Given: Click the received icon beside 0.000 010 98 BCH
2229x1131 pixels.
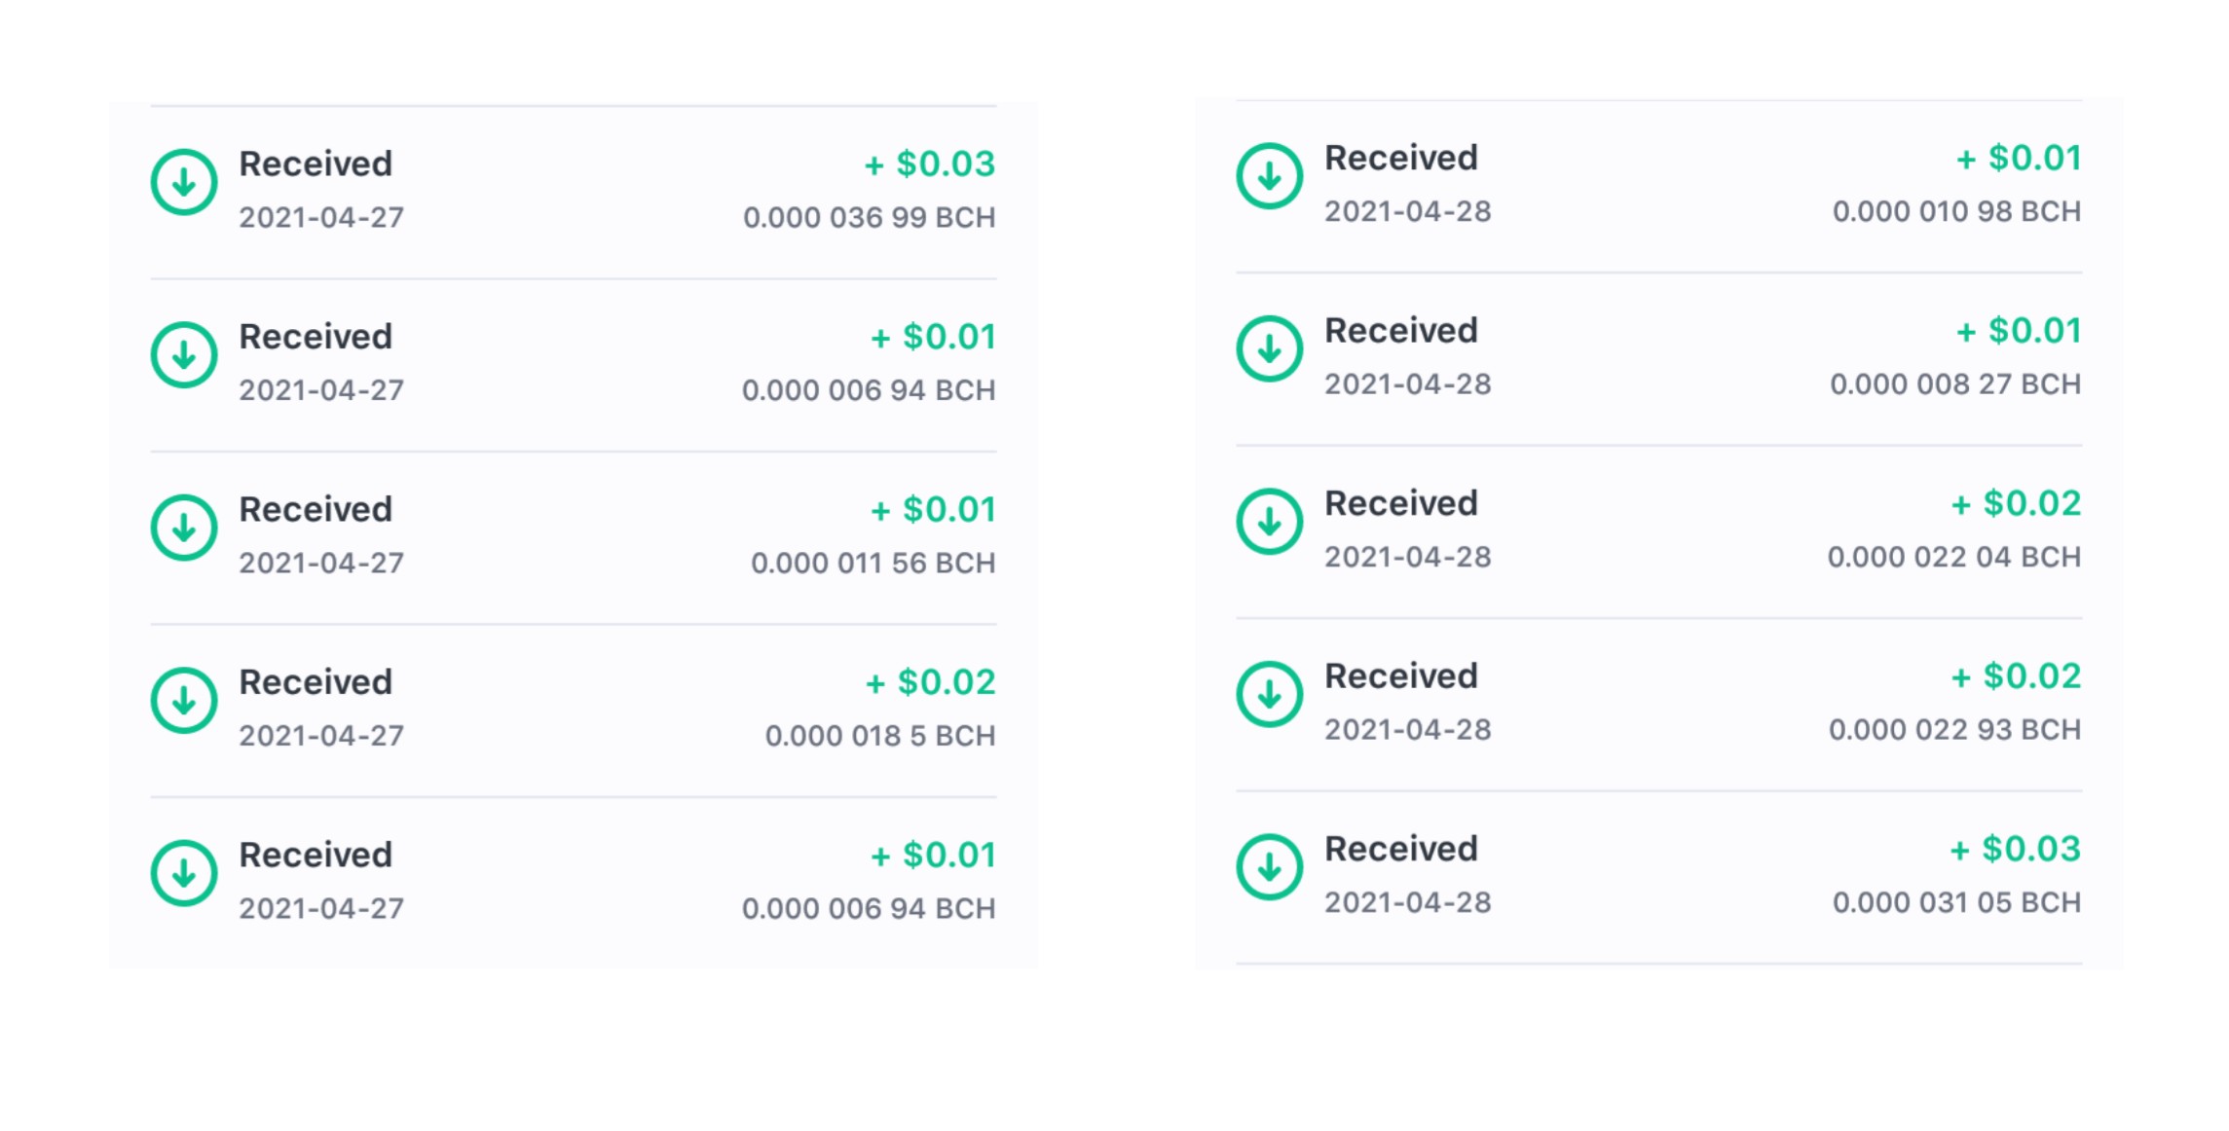Looking at the screenshot, I should pyautogui.click(x=1269, y=176).
